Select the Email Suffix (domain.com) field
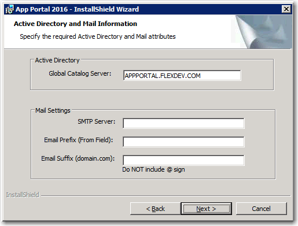The image size is (298, 226). pos(183,160)
